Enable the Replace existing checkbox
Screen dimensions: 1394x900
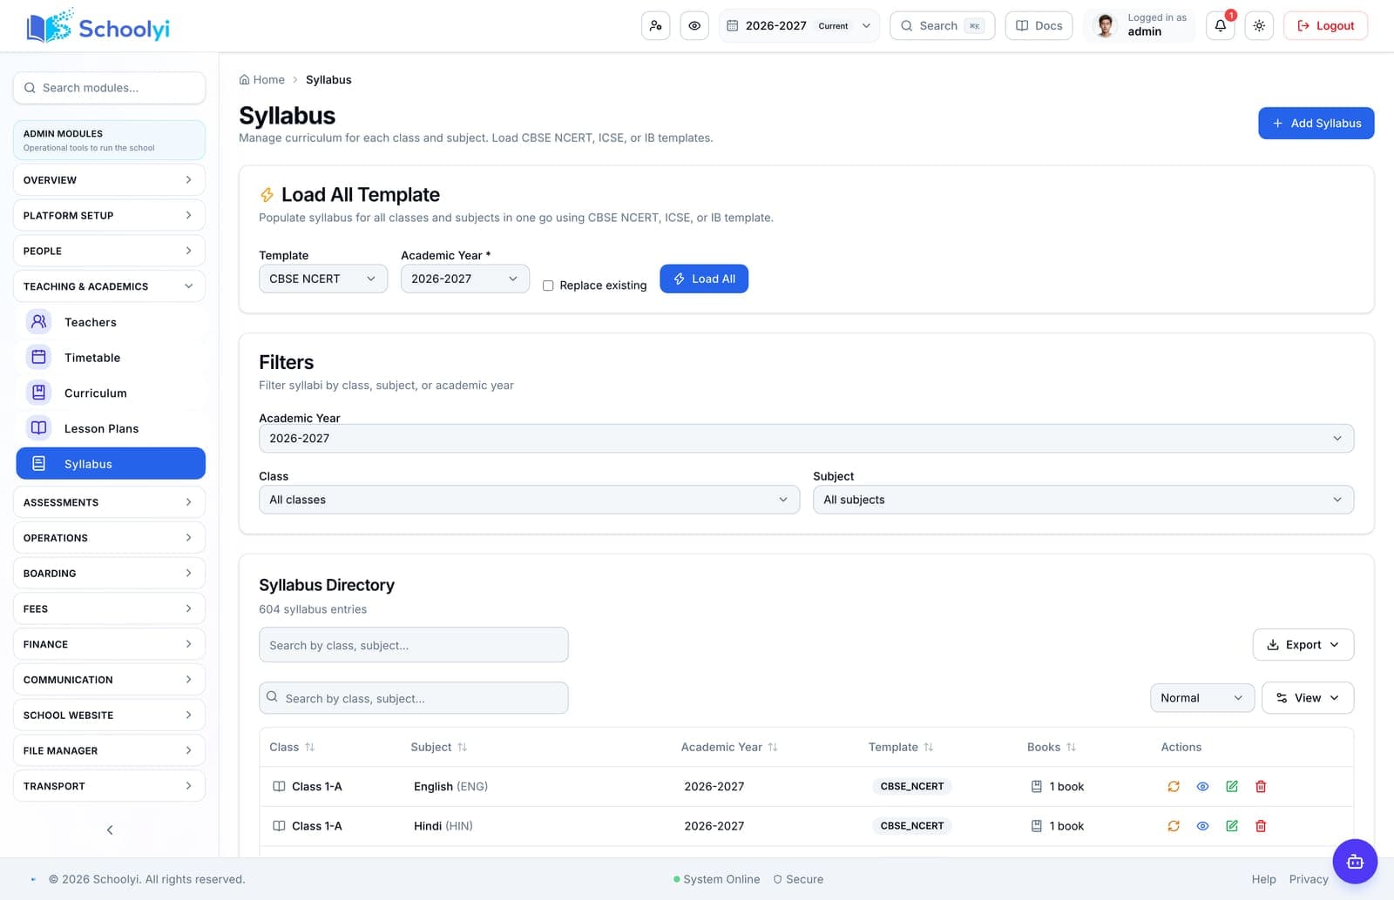click(x=548, y=285)
